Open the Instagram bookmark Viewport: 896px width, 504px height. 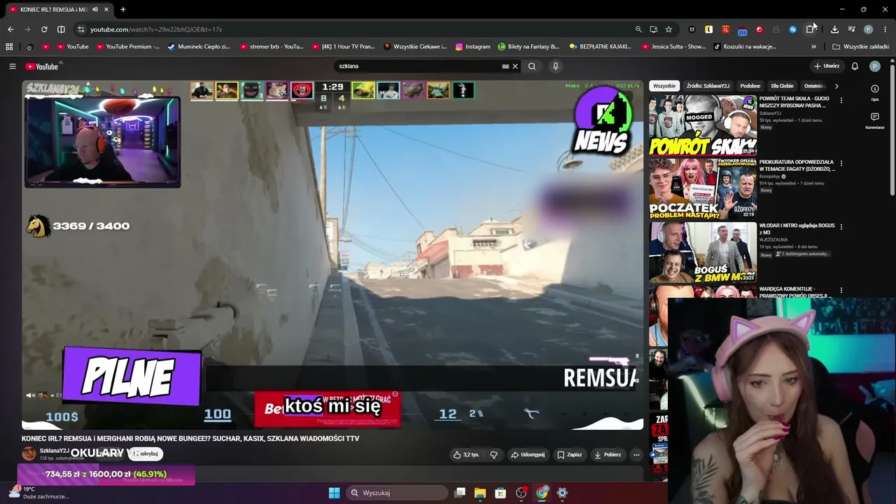473,47
